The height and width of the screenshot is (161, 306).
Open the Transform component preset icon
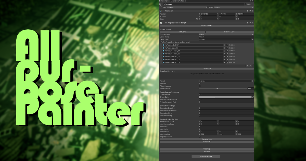coord(250,11)
